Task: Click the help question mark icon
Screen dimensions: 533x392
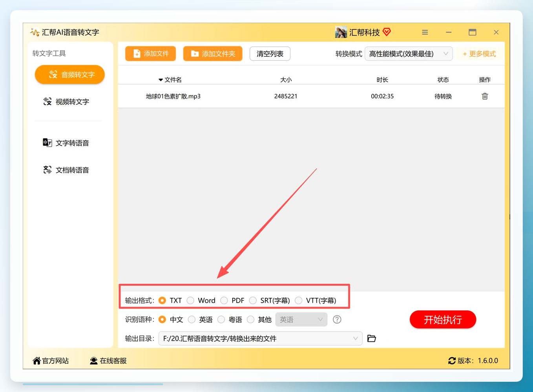Action: pos(337,319)
